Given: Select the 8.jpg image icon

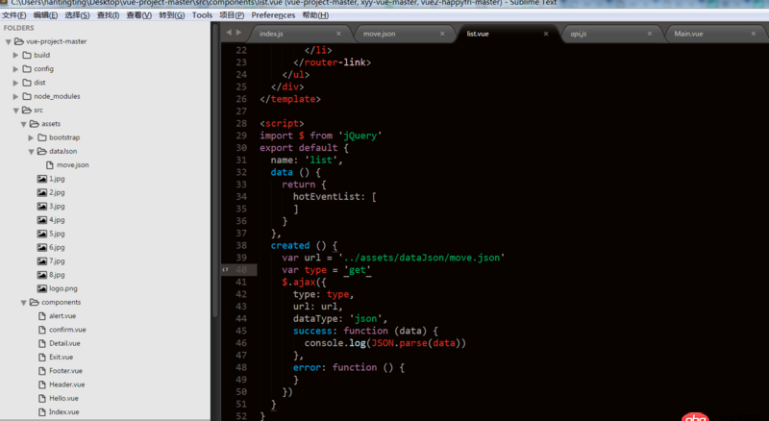Looking at the screenshot, I should pos(42,275).
